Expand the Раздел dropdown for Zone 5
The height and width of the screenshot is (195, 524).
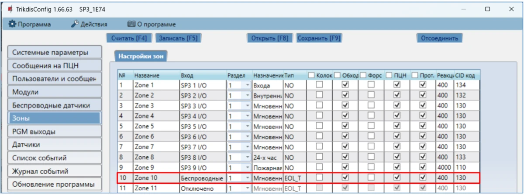pos(248,127)
